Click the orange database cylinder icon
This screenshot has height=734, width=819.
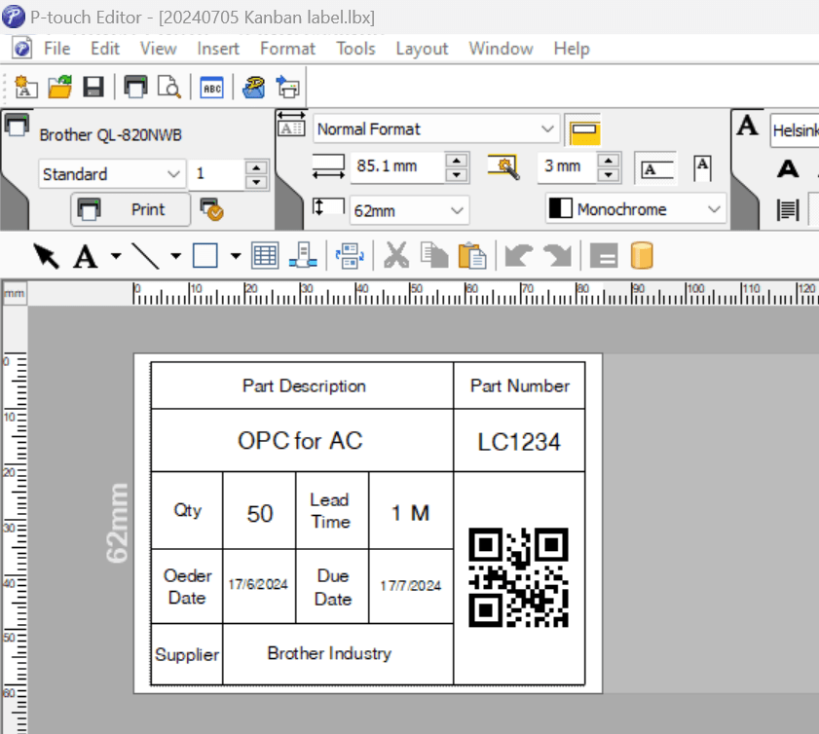tap(642, 256)
